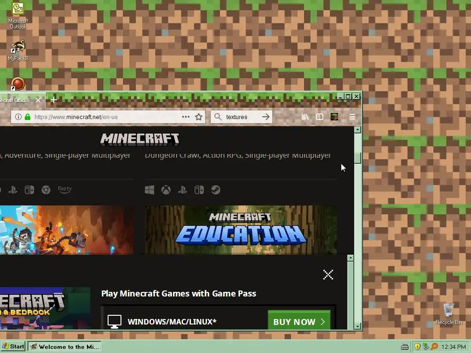Select Xbox platform icon for Dungeons
The width and height of the screenshot is (471, 353).
(x=166, y=190)
